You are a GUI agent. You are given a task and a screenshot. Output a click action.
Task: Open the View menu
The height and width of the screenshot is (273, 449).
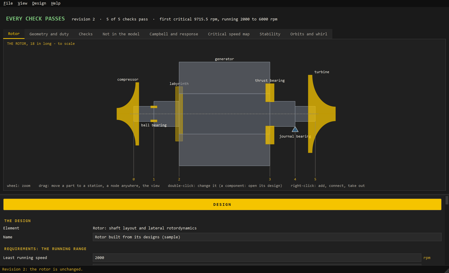pos(22,3)
